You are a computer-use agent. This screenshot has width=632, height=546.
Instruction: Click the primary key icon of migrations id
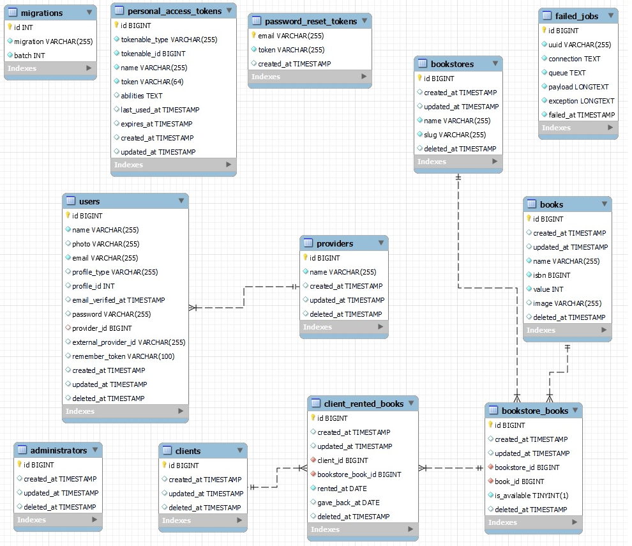coord(10,27)
